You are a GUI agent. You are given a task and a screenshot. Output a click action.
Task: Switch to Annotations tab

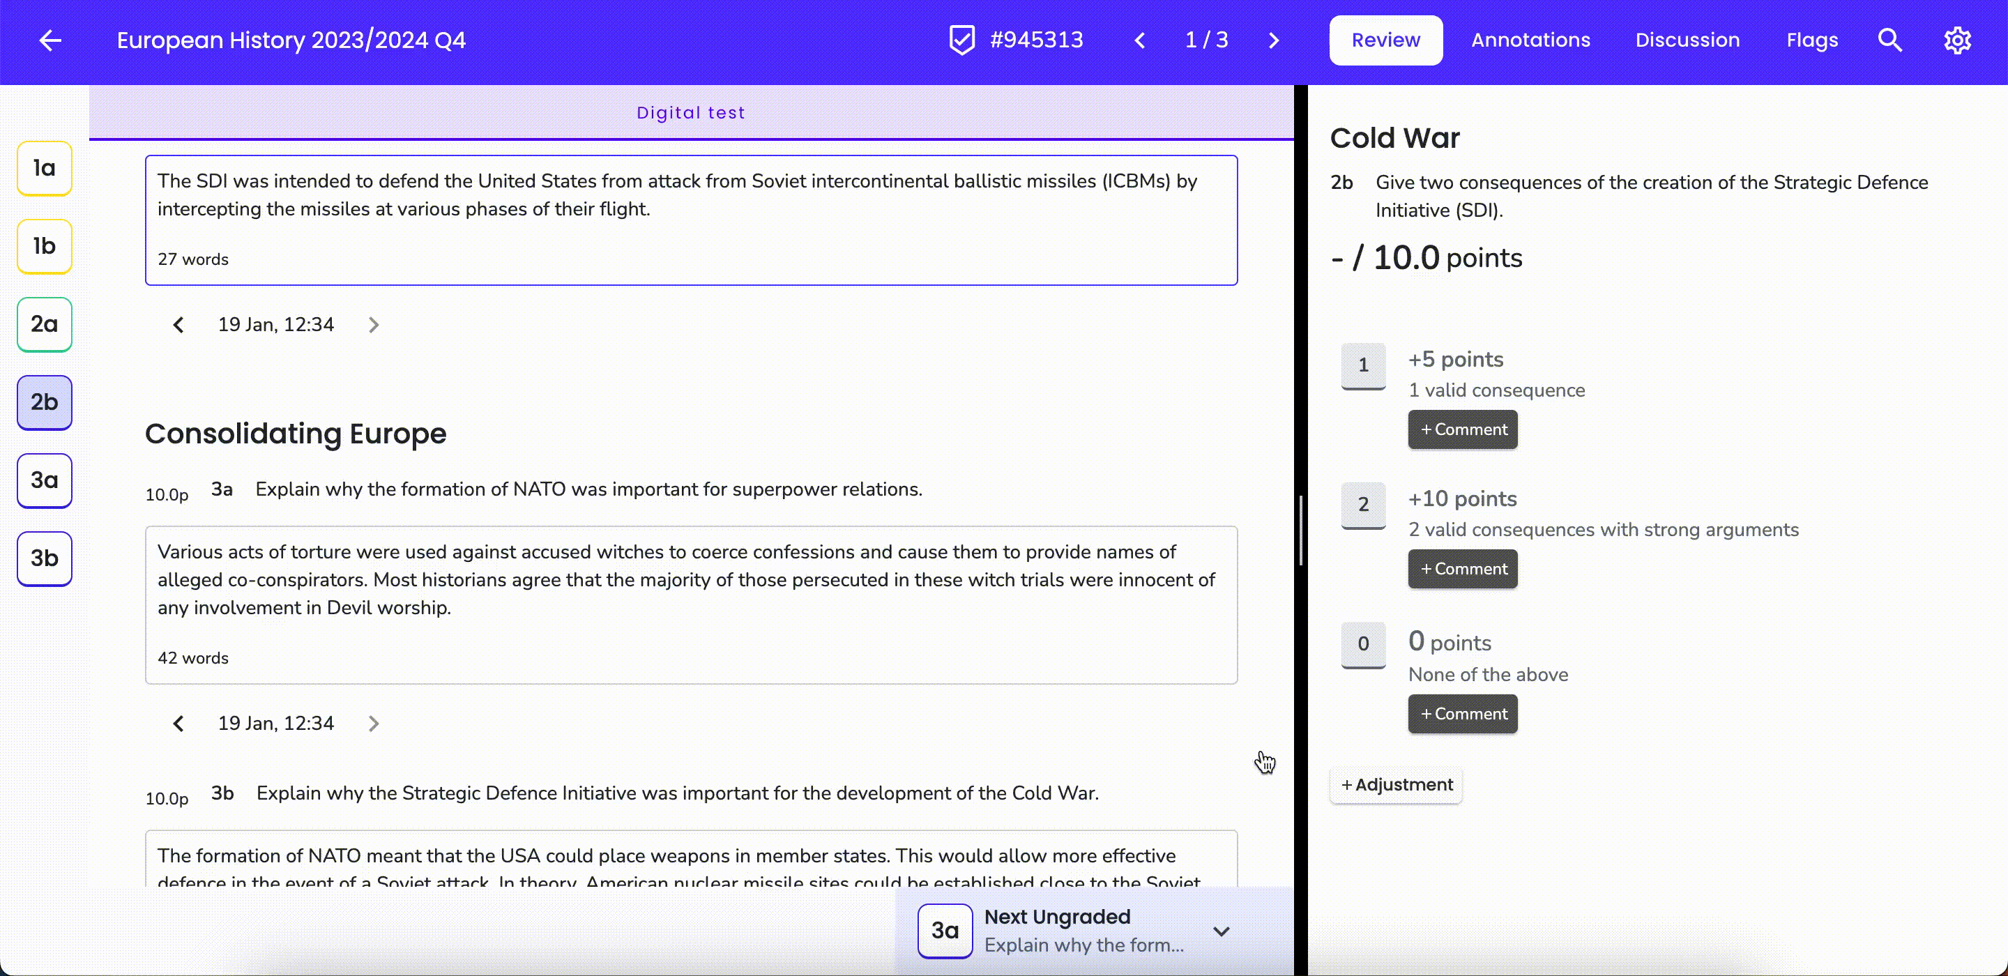[1530, 40]
